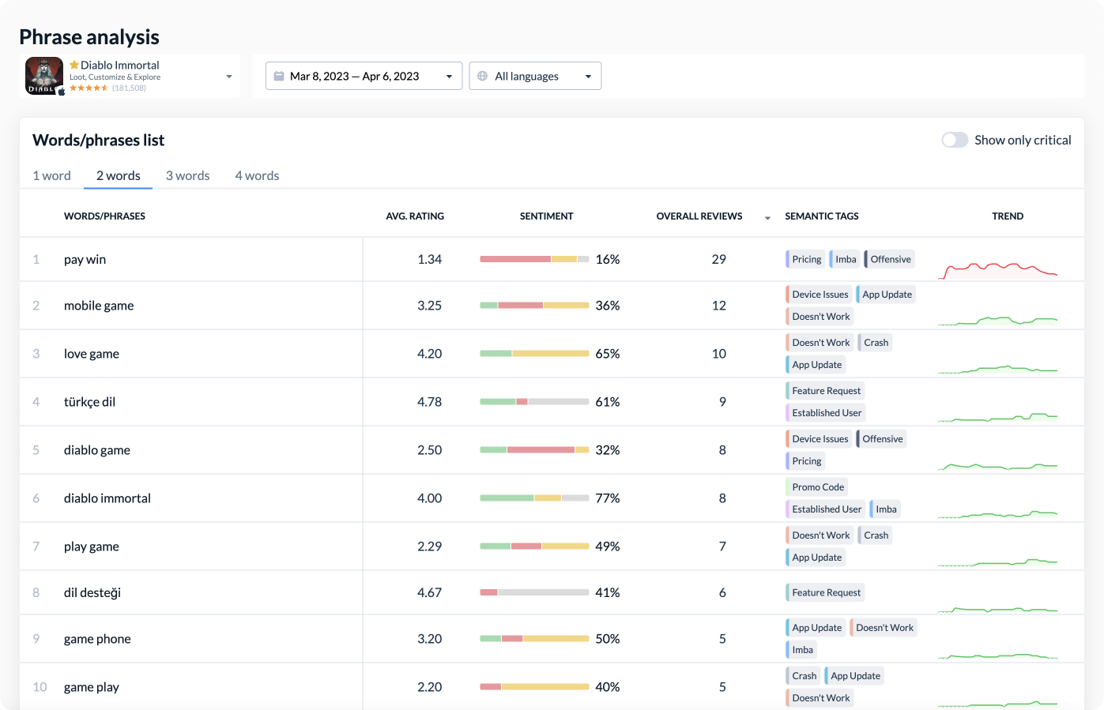Select the phrase mobile game in the list
Screen dimensions: 1104x710
(x=99, y=305)
